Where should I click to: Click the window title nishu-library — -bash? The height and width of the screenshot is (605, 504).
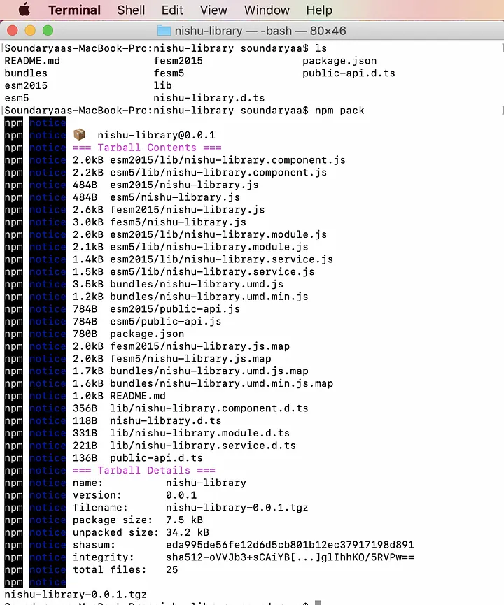[x=233, y=31]
